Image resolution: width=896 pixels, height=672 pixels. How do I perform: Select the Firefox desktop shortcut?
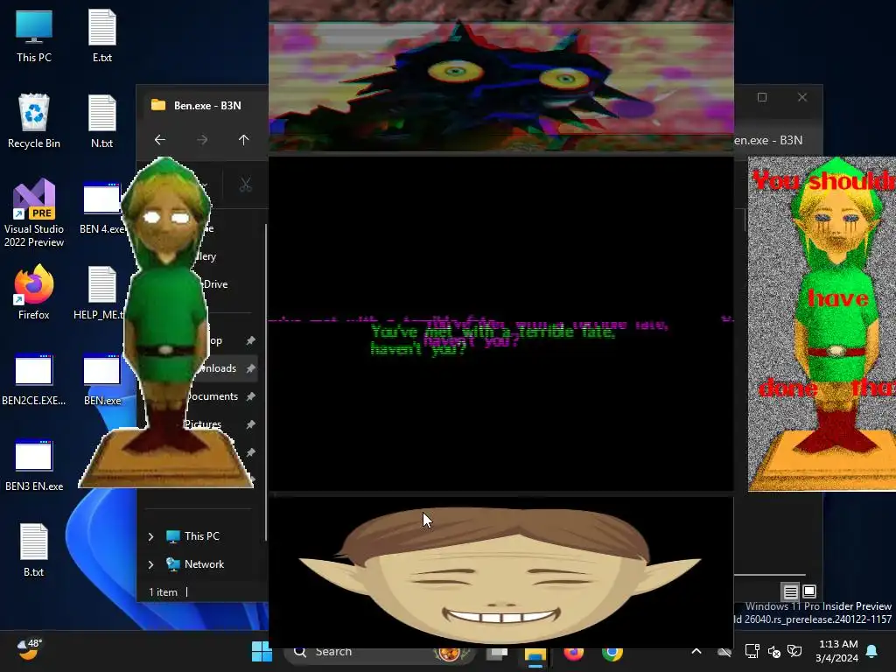coord(34,292)
